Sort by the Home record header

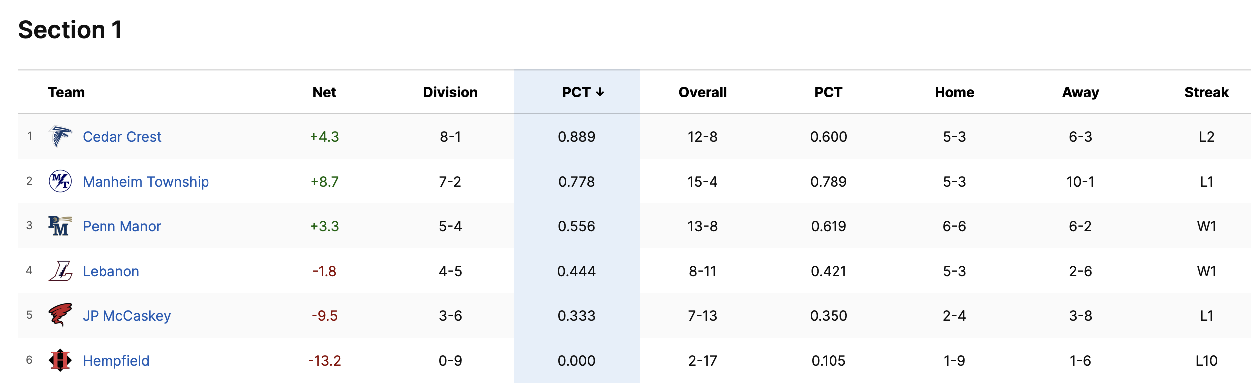[954, 92]
